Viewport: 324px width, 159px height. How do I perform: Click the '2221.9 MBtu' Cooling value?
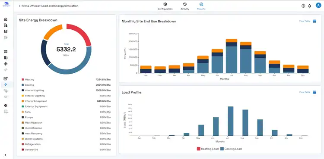pyautogui.click(x=103, y=85)
